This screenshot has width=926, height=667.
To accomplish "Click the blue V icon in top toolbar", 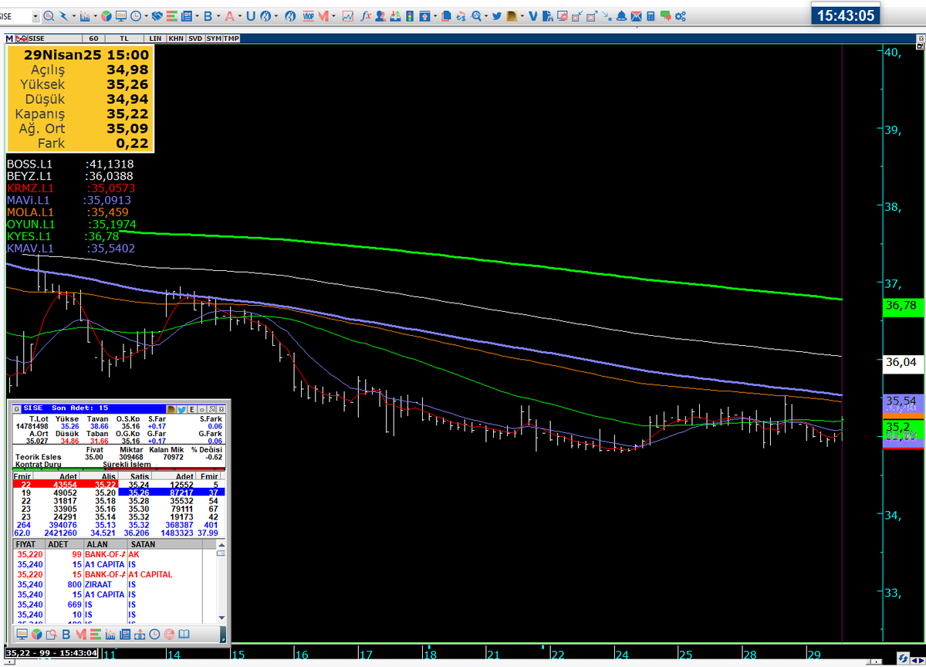I will click(x=532, y=15).
